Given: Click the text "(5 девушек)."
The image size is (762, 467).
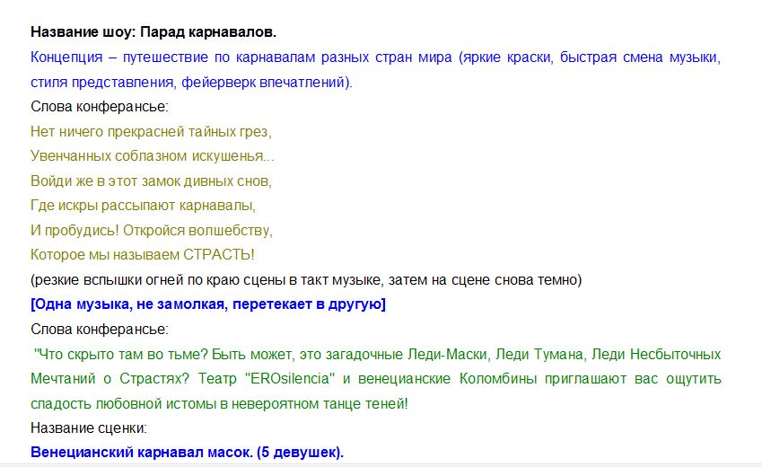Looking at the screenshot, I should [x=300, y=452].
